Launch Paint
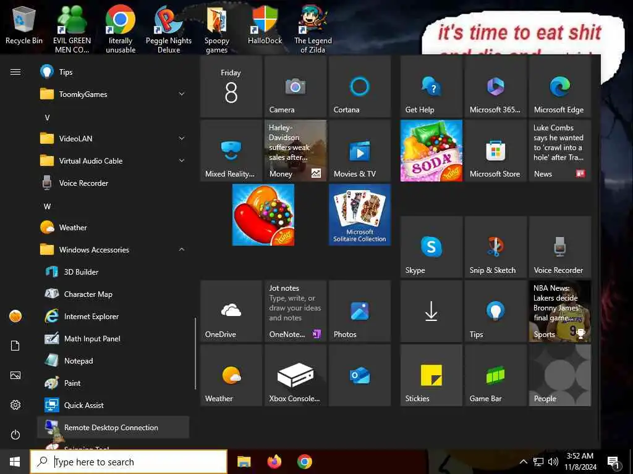Image resolution: width=633 pixels, height=474 pixels. 113,383
